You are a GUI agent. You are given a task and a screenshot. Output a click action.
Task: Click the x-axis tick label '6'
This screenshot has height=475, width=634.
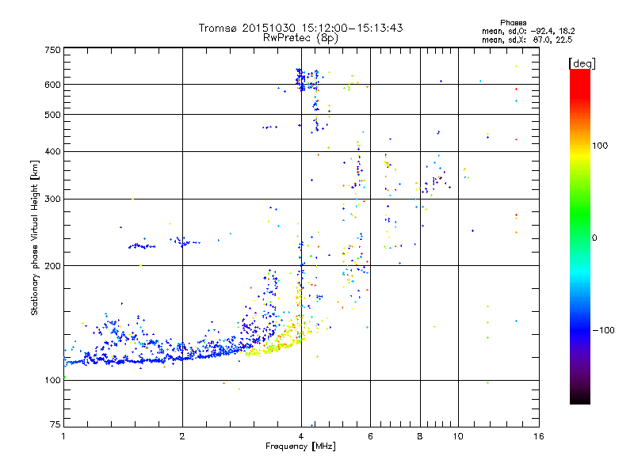click(370, 436)
